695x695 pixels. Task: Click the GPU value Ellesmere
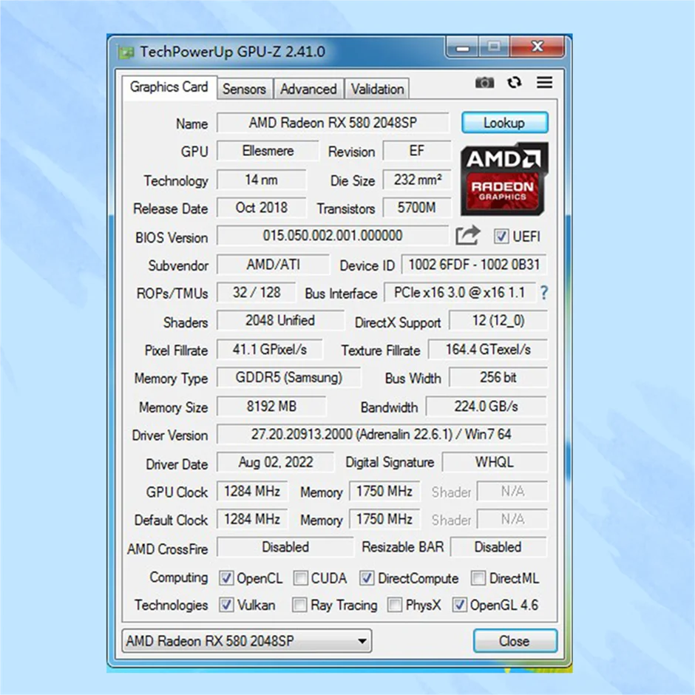268,151
